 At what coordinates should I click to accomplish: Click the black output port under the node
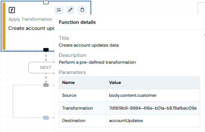coord(46,50)
